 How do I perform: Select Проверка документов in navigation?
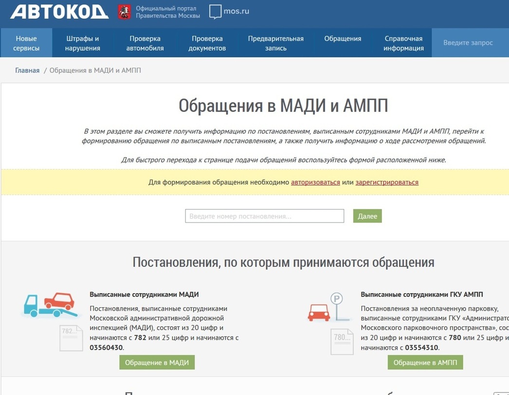click(x=207, y=43)
